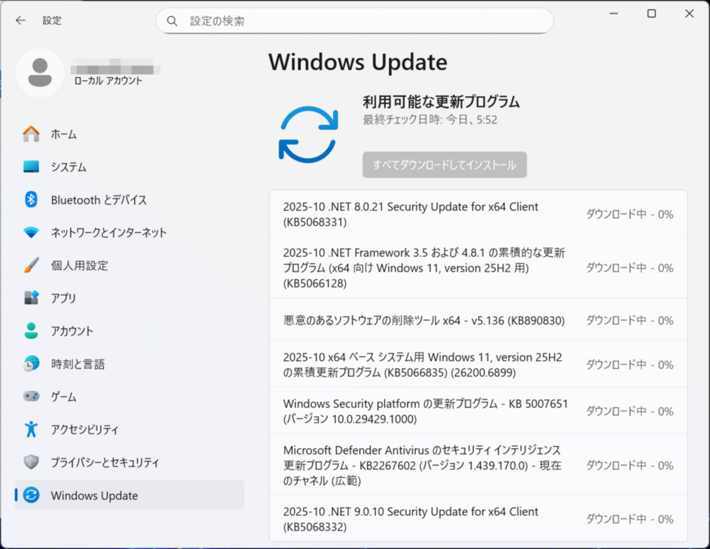Select ネットワークとインターネット in sidebar

click(129, 232)
